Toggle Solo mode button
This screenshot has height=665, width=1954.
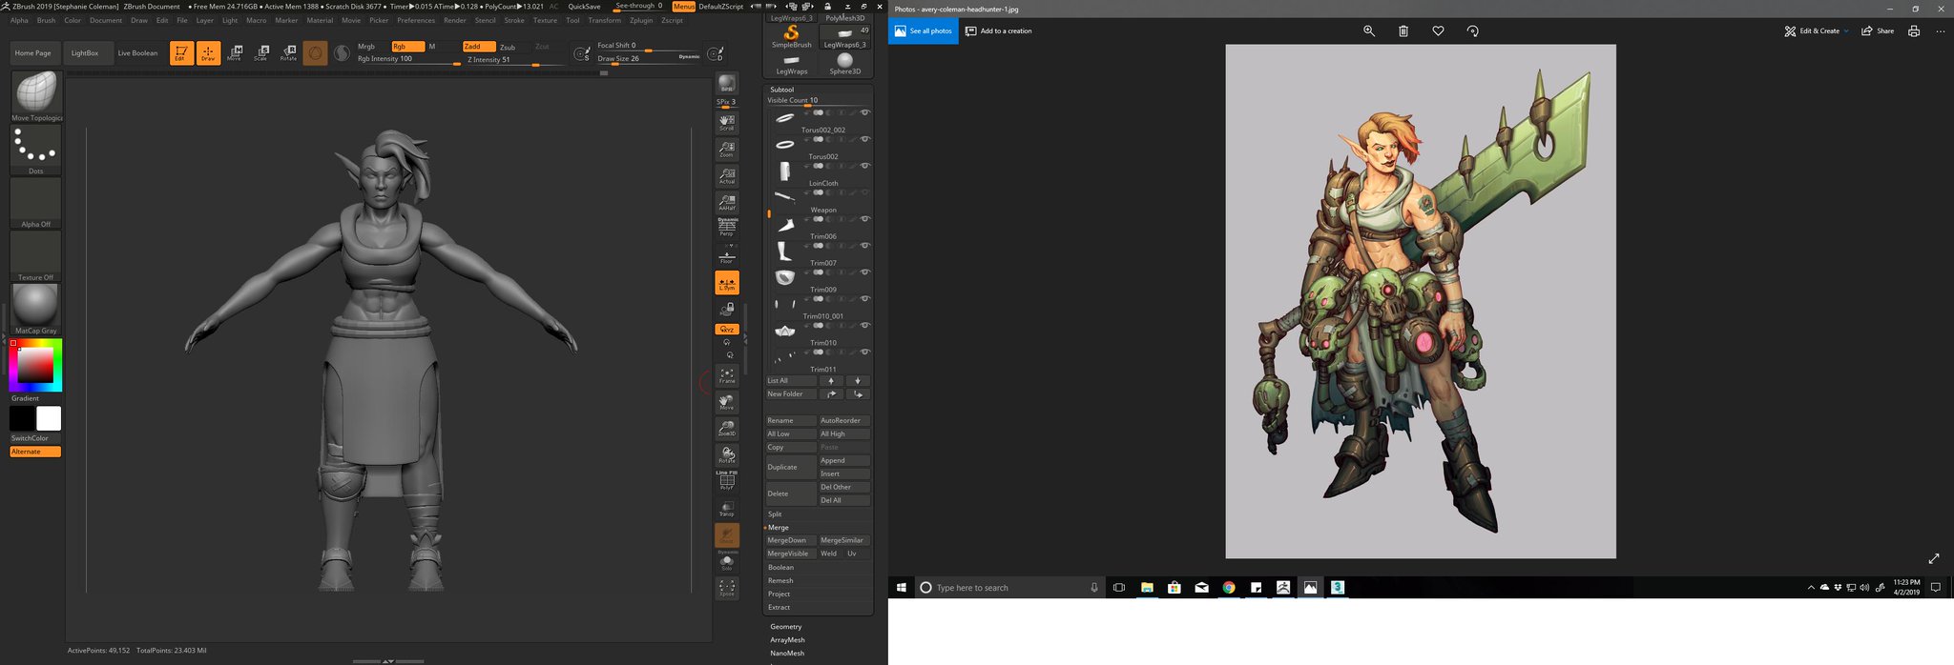click(x=727, y=562)
